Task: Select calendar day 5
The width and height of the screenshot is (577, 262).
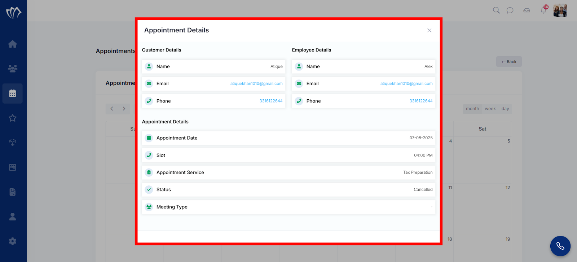Action: pyautogui.click(x=509, y=141)
